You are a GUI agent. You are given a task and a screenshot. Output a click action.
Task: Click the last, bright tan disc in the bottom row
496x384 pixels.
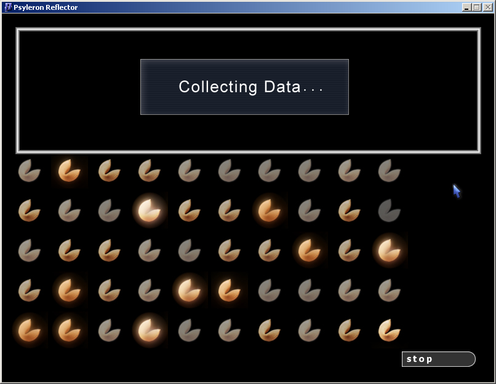(390, 331)
